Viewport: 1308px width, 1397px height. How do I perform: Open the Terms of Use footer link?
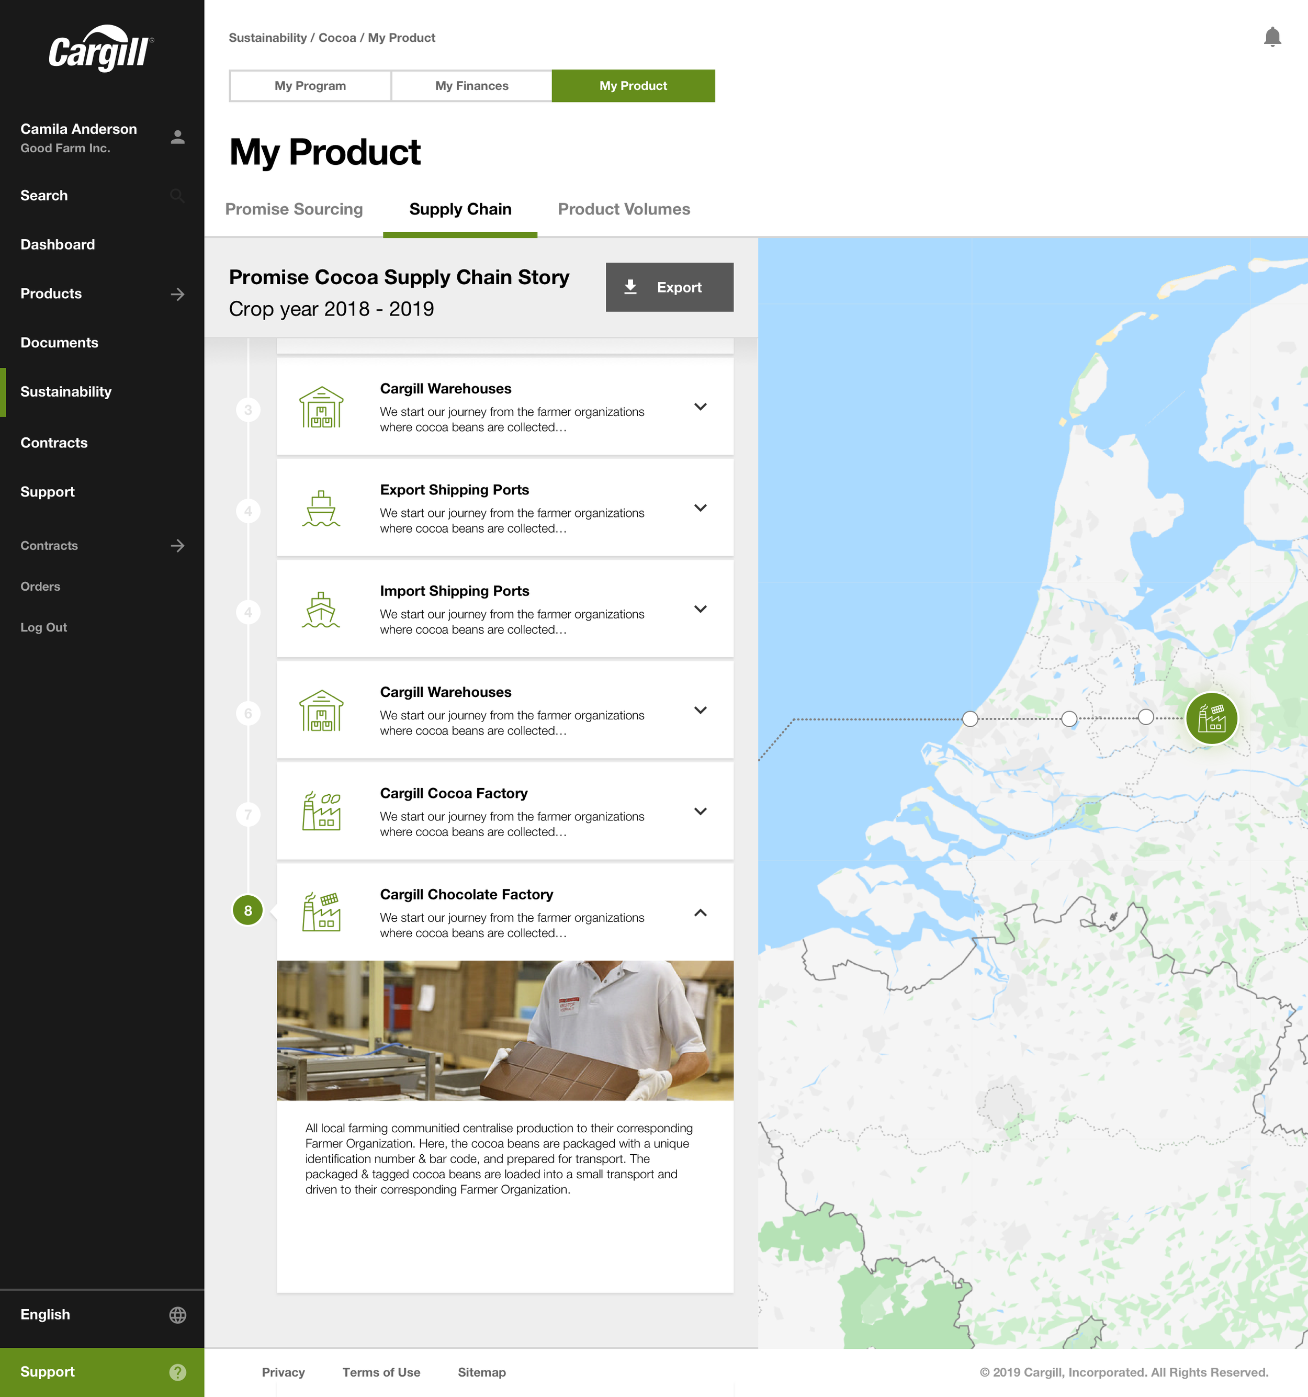tap(381, 1372)
